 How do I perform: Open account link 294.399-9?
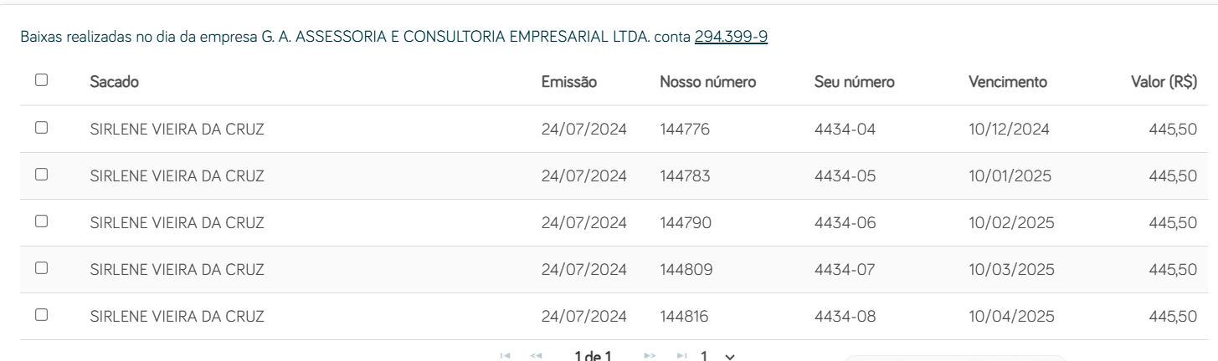[731, 37]
